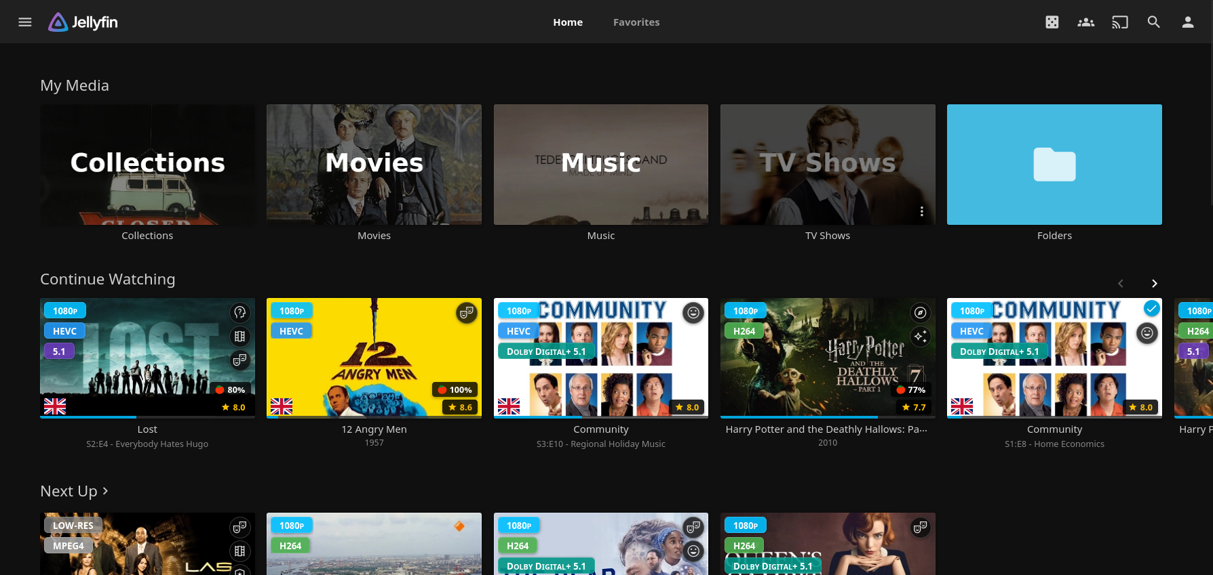The height and width of the screenshot is (575, 1213).
Task: Click Dolby Digital+ 5.1 badge on Community S3:E10
Action: click(546, 352)
